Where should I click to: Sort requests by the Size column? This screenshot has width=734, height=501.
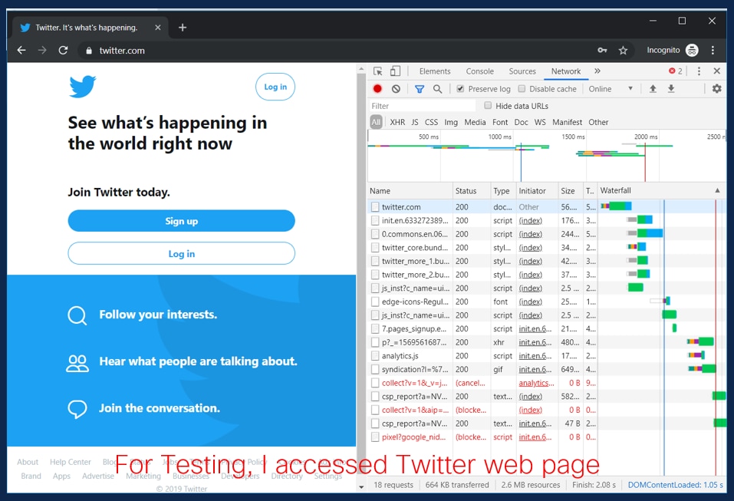570,190
